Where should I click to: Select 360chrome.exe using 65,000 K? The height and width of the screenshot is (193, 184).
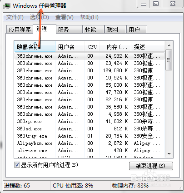click(x=90, y=85)
